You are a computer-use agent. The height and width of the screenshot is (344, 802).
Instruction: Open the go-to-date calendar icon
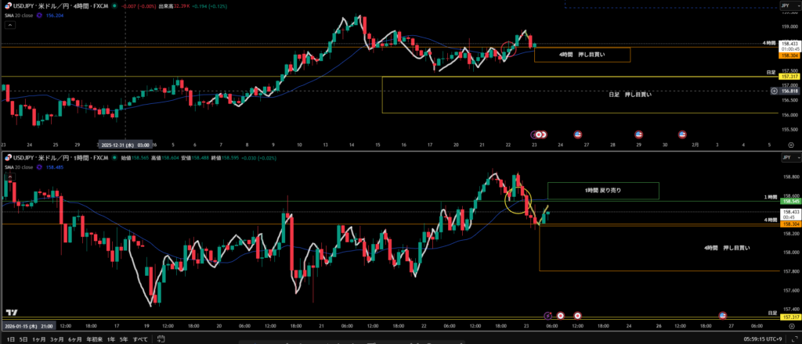(x=162, y=339)
